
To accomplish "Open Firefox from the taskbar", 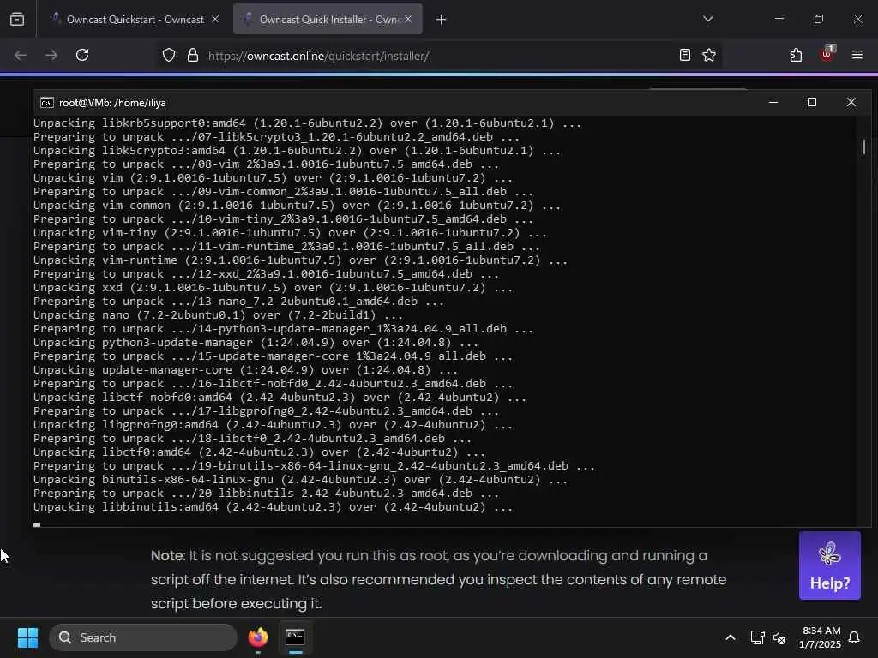I will [258, 637].
